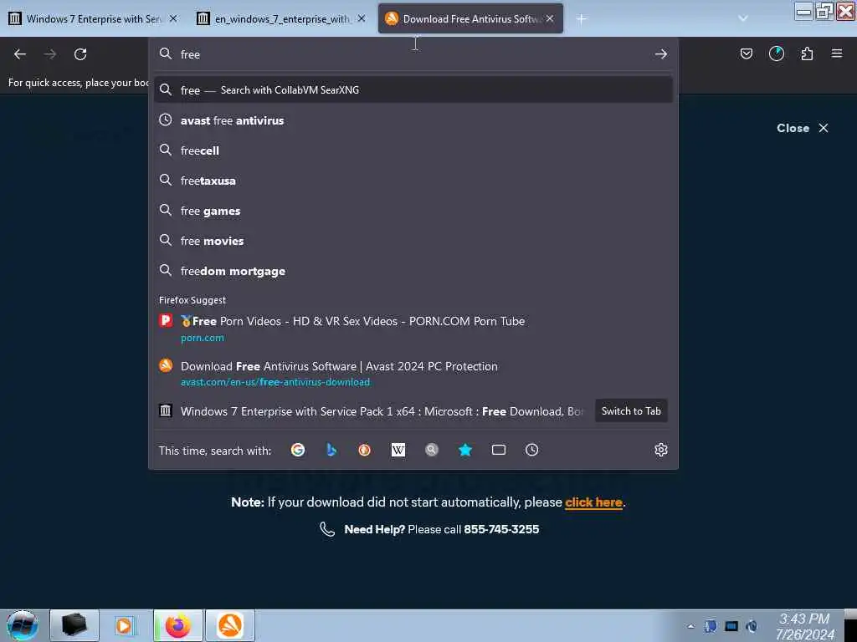Close the Windows 7 Enterprise with Service tab
857x642 pixels.
tap(173, 18)
